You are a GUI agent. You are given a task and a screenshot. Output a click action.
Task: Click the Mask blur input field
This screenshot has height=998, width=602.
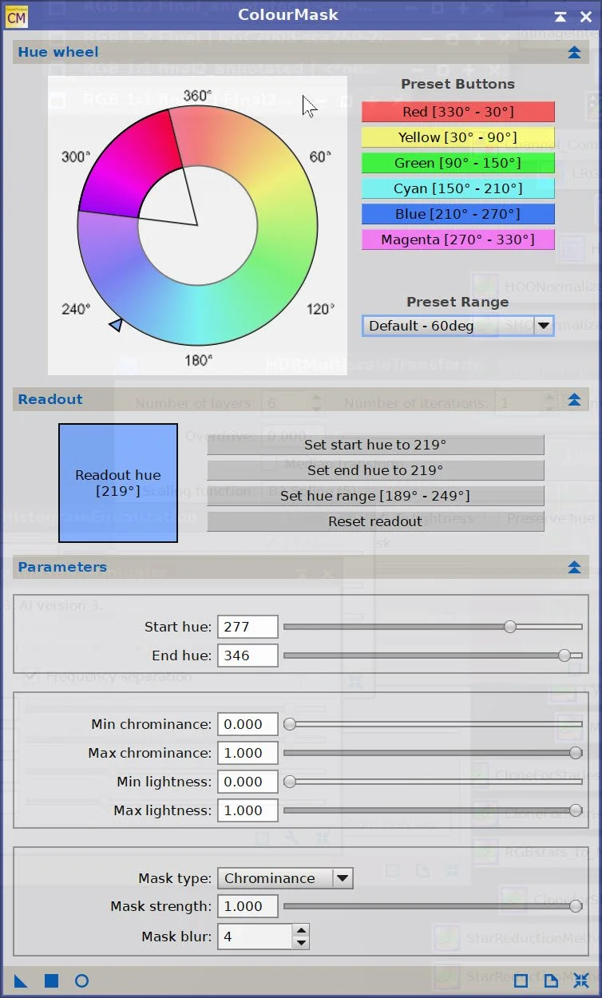(255, 936)
